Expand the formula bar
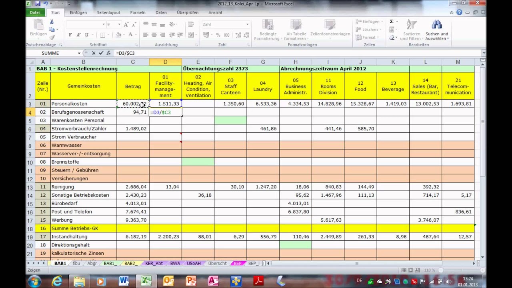 [x=484, y=53]
